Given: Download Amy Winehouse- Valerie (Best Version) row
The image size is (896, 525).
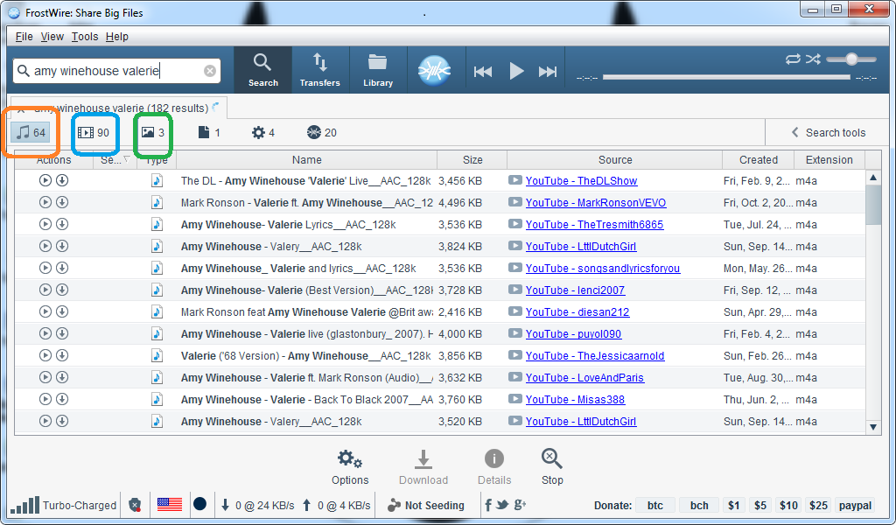Looking at the screenshot, I should coord(62,290).
